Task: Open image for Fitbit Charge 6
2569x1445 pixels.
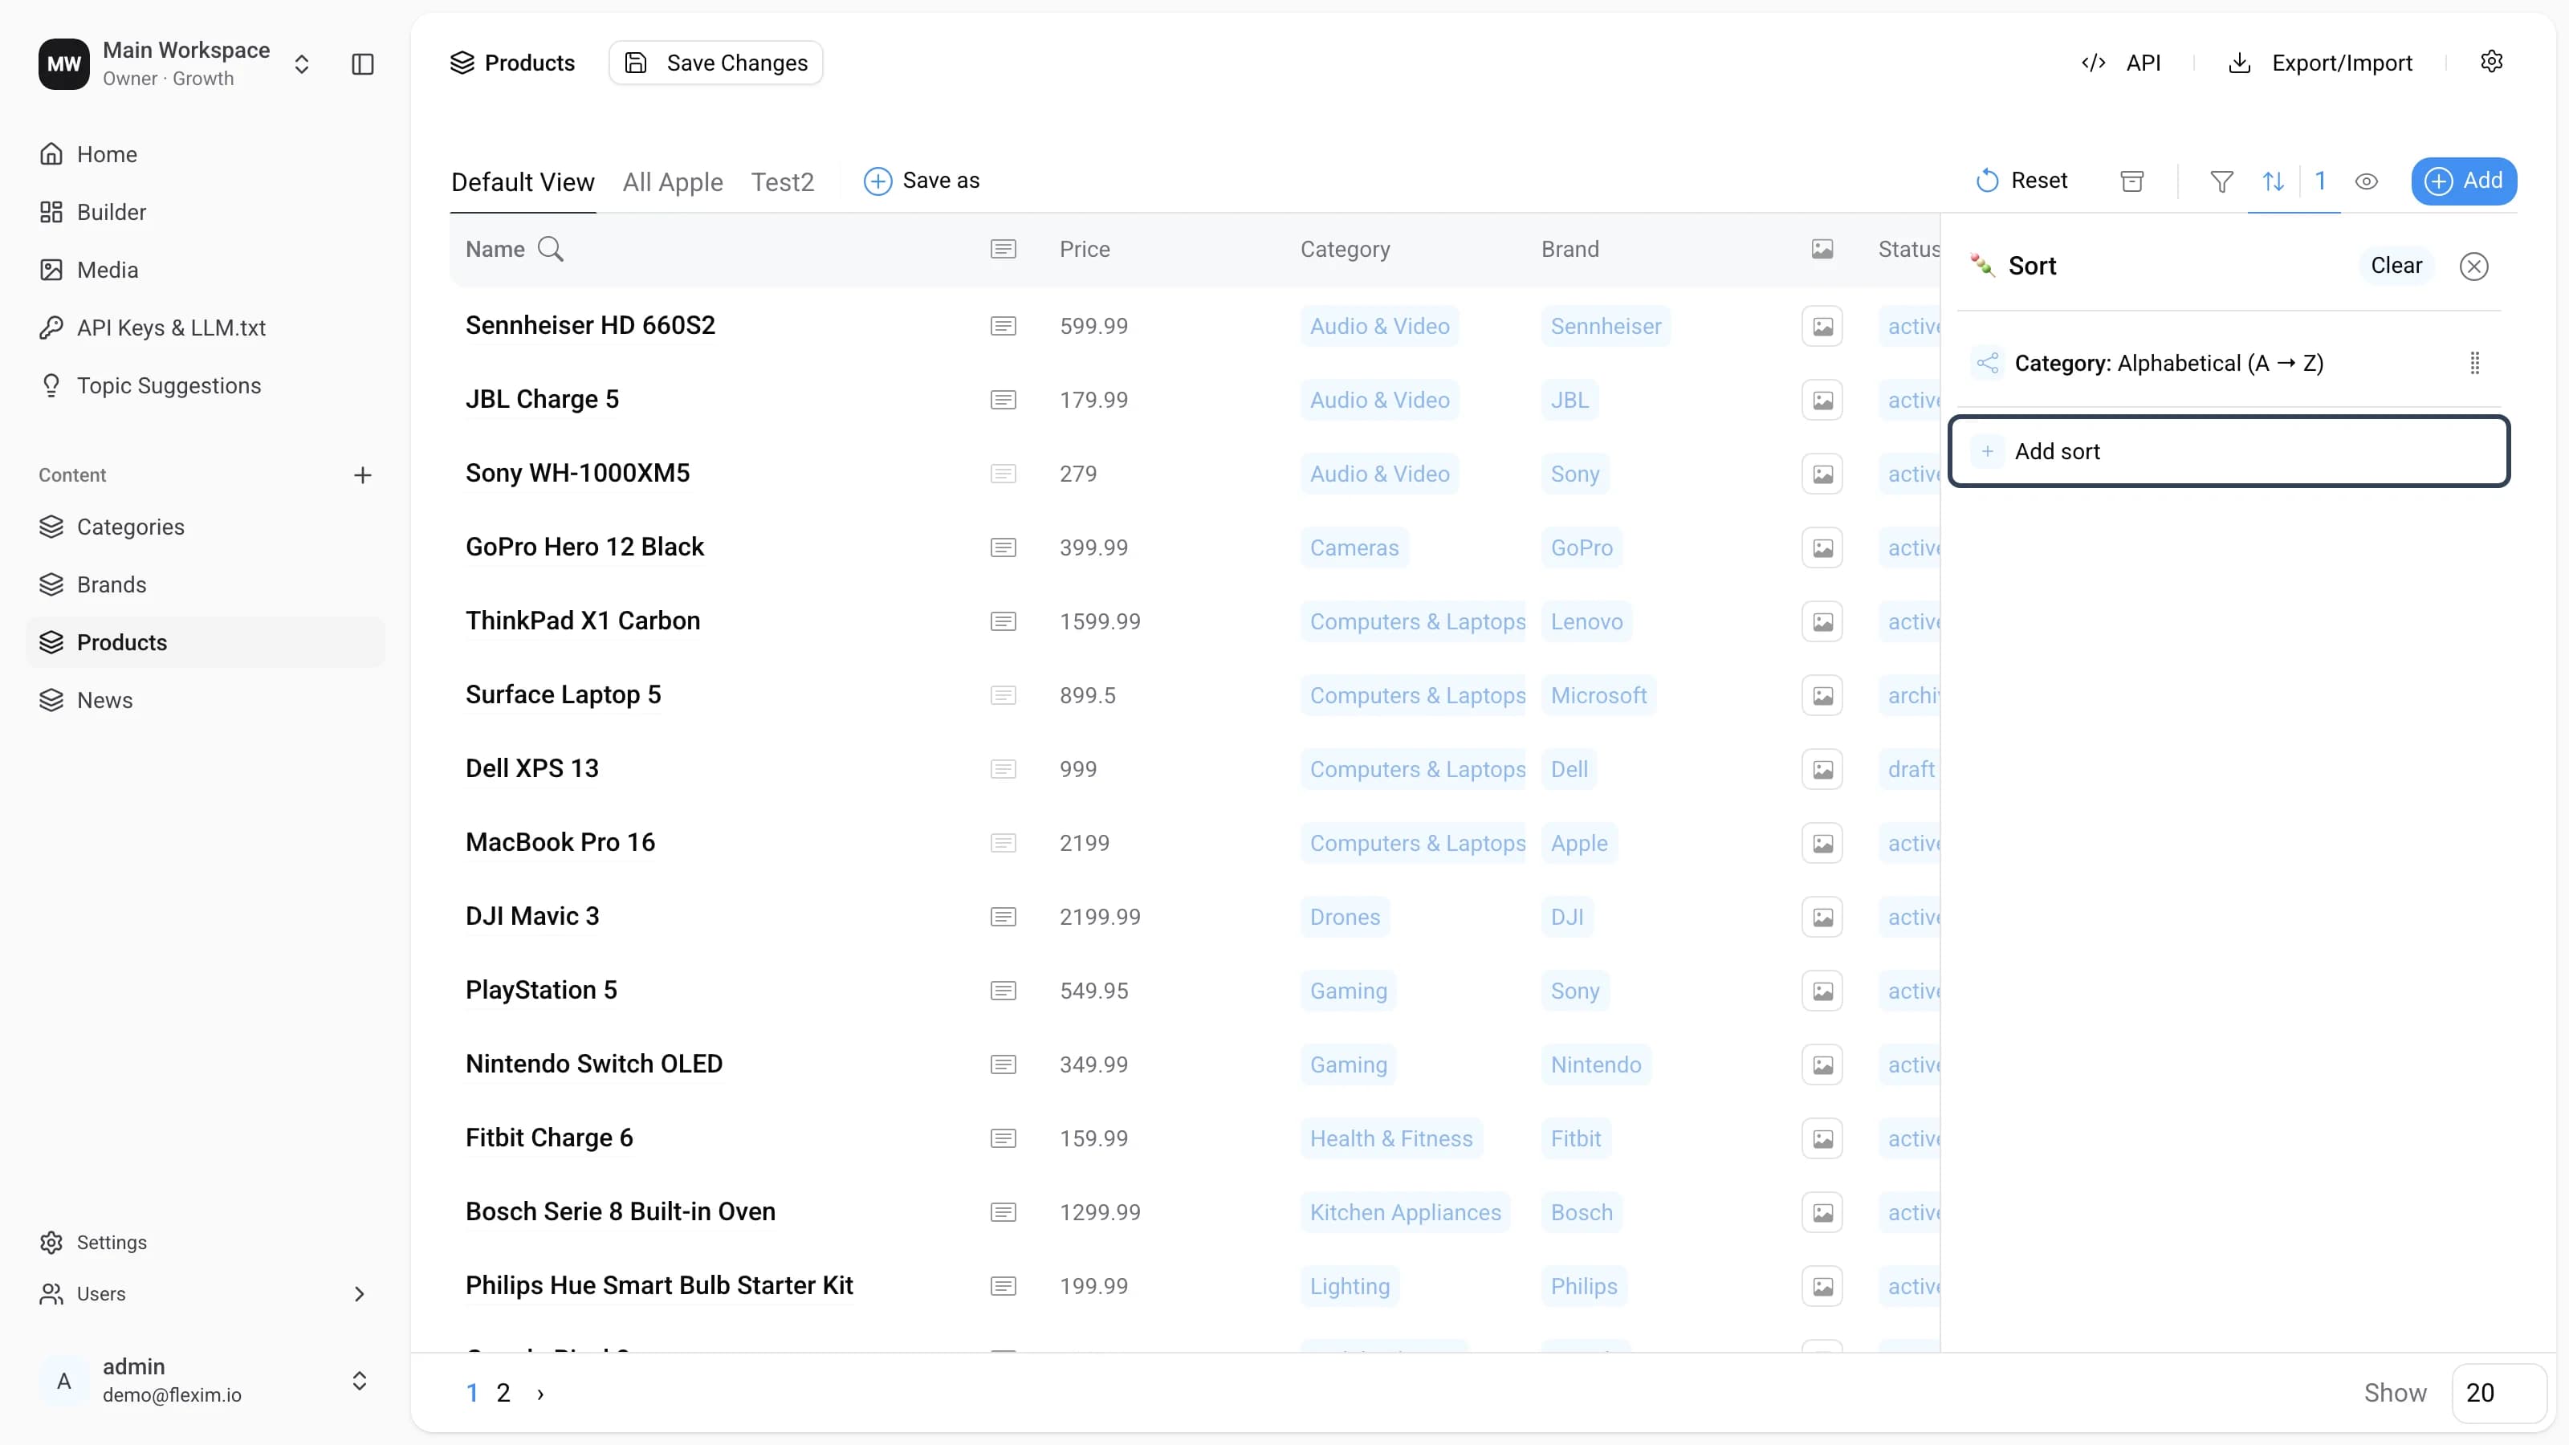Action: coord(1822,1138)
